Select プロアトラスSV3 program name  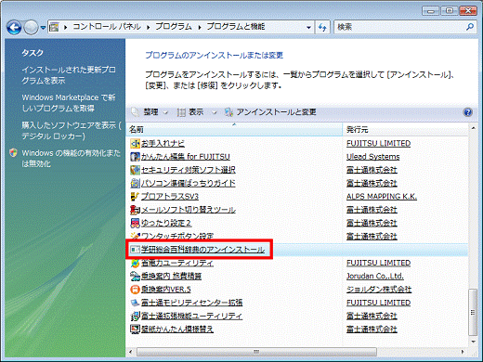pos(170,197)
